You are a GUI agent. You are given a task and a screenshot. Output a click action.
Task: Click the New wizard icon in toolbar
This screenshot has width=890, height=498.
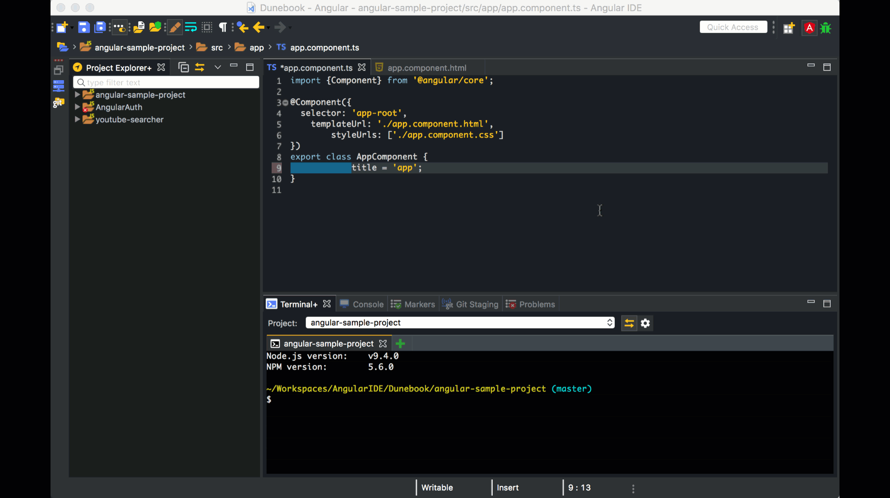62,28
